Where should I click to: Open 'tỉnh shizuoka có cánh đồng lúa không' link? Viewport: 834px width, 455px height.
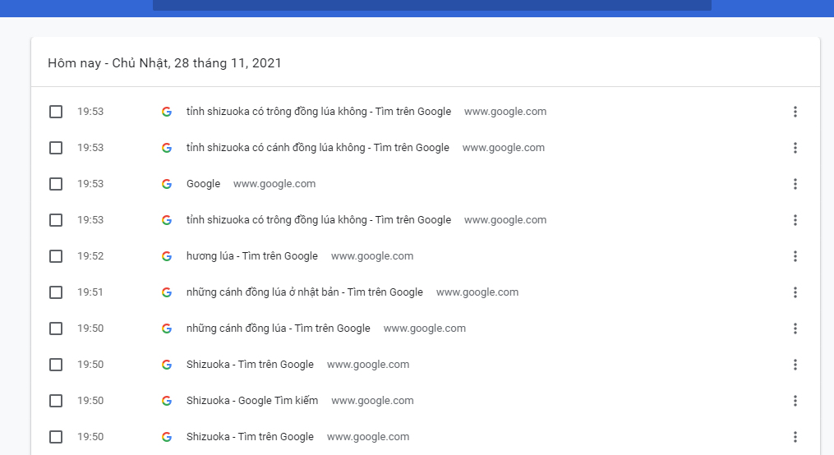(317, 148)
